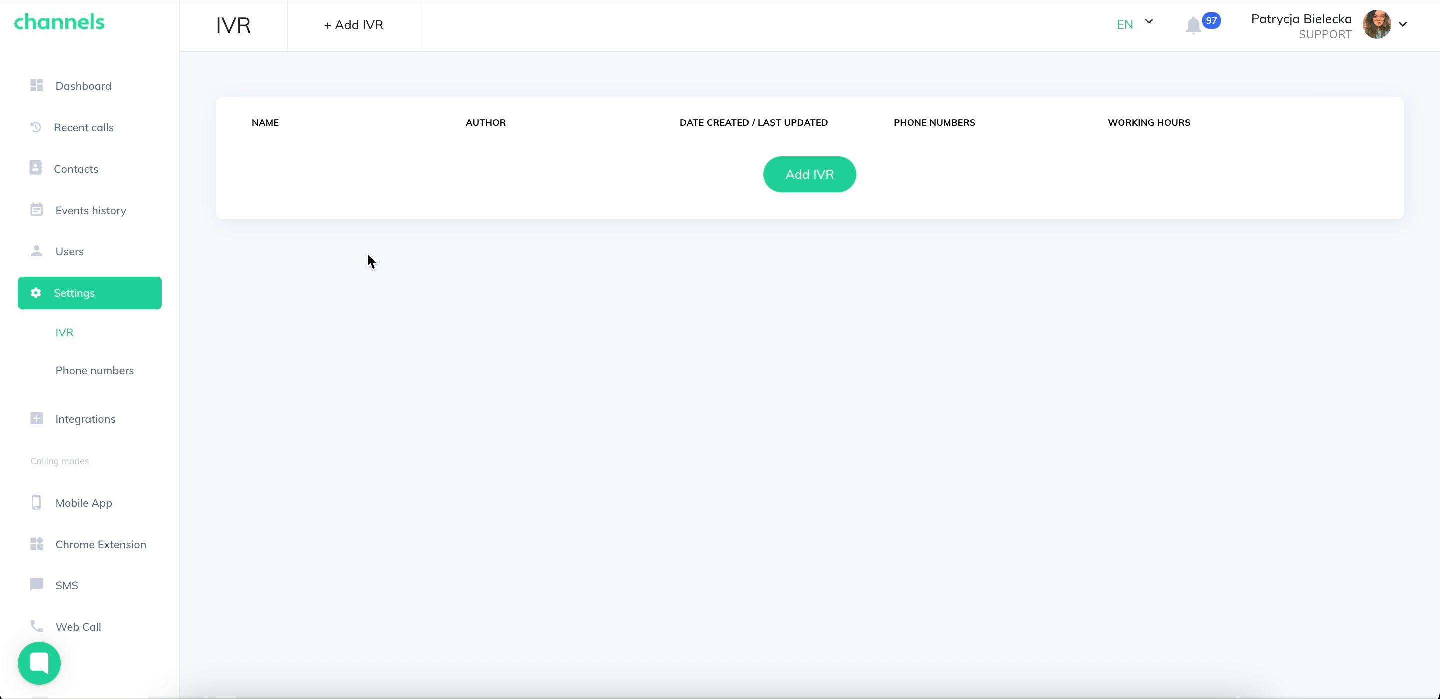The width and height of the screenshot is (1440, 699).
Task: Open the green chat widget bubble
Action: [39, 663]
